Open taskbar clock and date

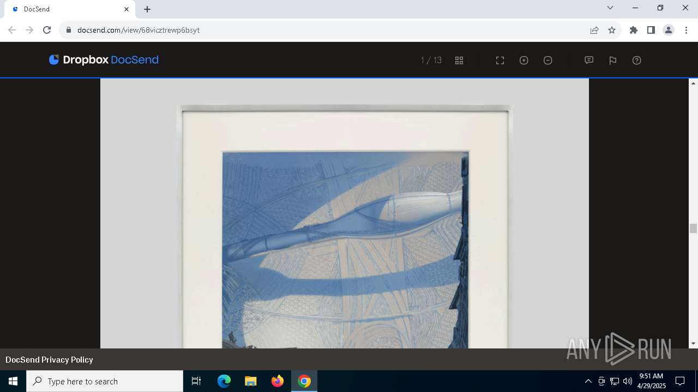pos(652,381)
